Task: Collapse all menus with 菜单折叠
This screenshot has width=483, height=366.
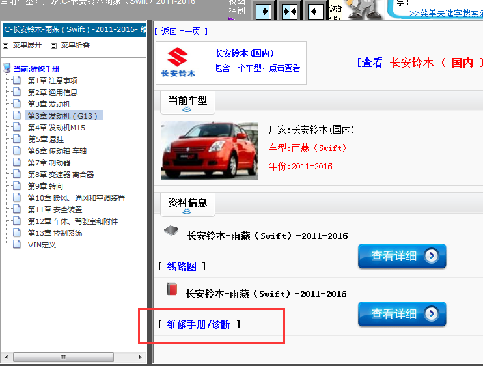Action: (75, 45)
